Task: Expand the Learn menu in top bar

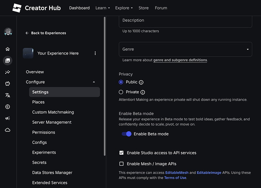Action: click(103, 8)
